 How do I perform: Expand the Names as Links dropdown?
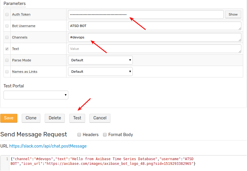point(100,72)
